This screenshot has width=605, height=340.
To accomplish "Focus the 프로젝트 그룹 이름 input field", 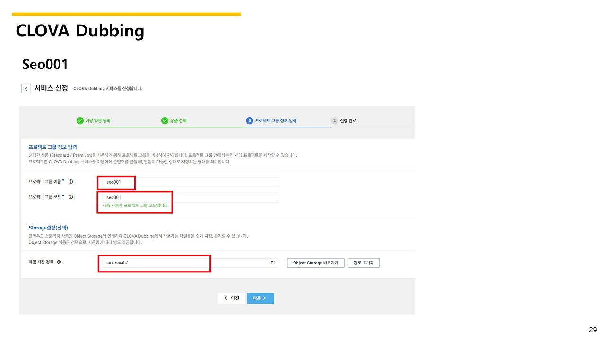I will 190,182.
